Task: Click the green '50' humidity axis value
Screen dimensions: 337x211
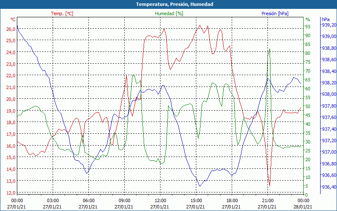Action: click(x=308, y=106)
